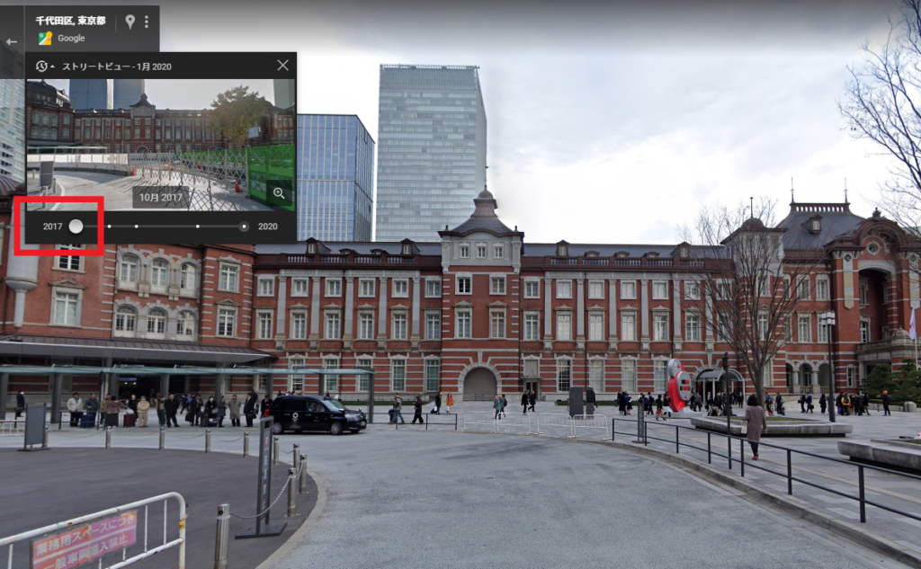Open the Google contributor link
The width and height of the screenshot is (921, 569).
coord(70,38)
